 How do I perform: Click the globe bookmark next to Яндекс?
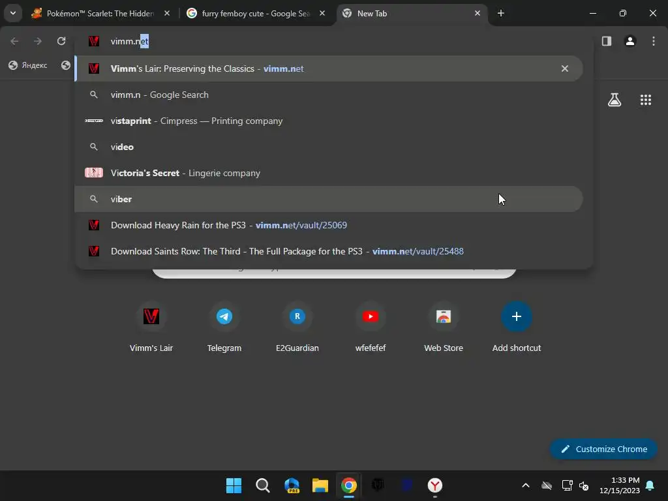pos(66,65)
